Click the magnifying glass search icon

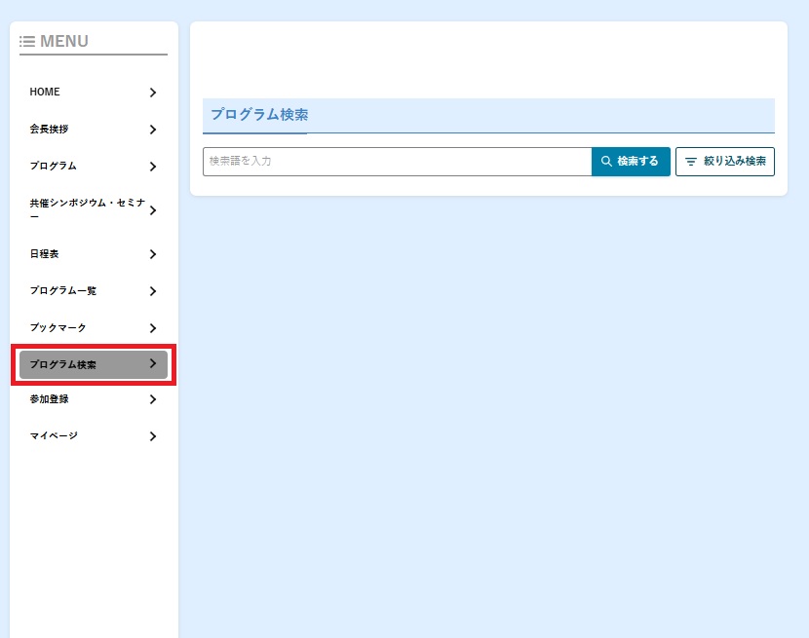tap(606, 162)
